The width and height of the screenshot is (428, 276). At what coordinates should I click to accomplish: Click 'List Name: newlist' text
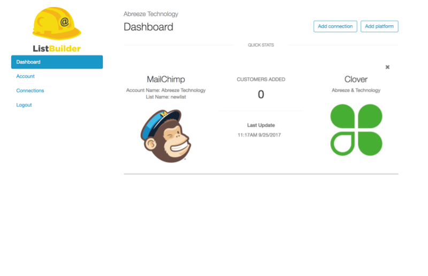tap(166, 97)
